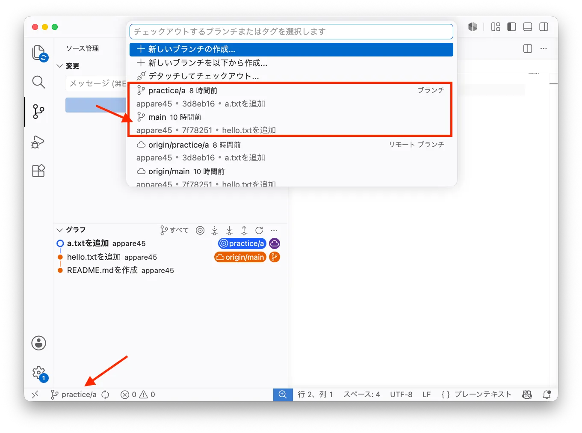582x433 pixels.
Task: Click the Copilot icon in title bar
Action: 473,27
